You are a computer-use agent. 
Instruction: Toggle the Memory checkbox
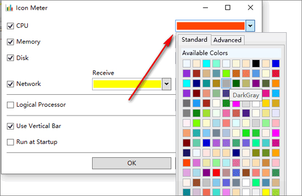click(x=11, y=42)
